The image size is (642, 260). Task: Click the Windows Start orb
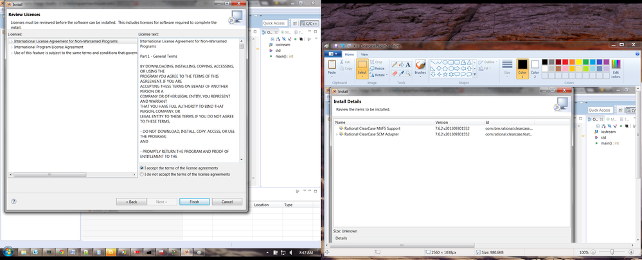point(7,252)
